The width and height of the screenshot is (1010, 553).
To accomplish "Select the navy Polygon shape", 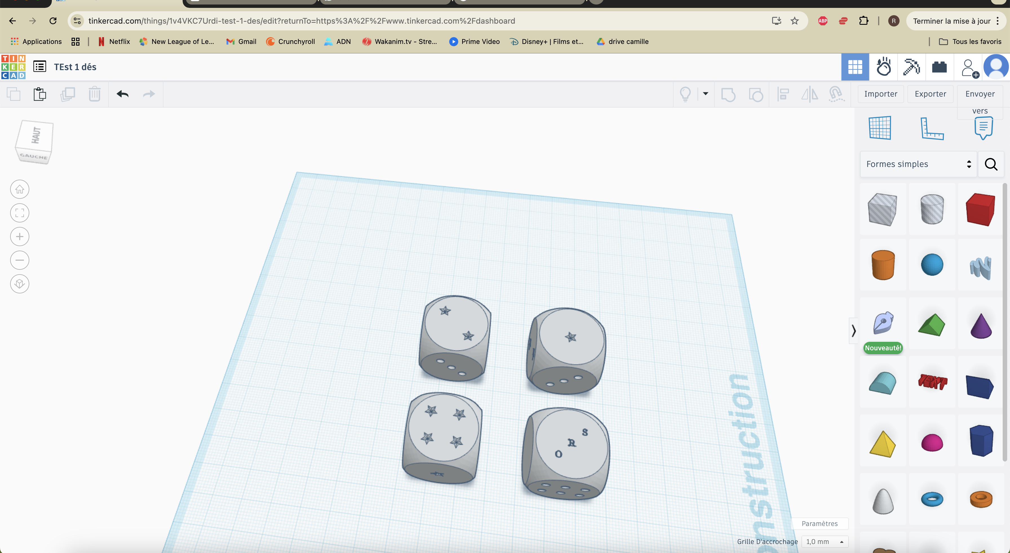I will pos(981,441).
